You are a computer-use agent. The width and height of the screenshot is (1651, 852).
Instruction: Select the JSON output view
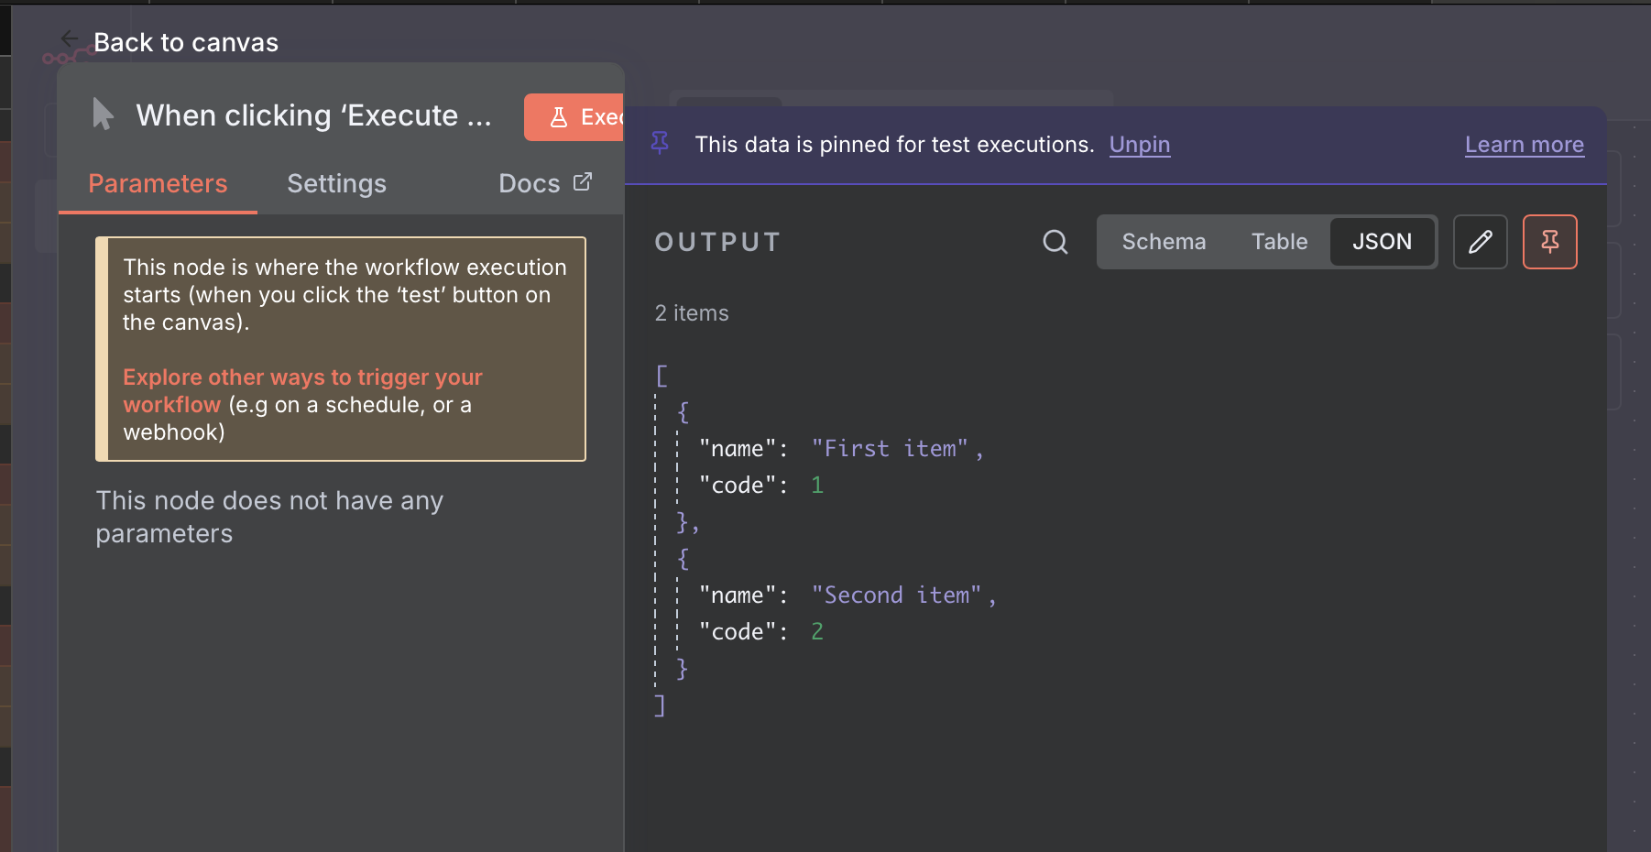pos(1382,242)
